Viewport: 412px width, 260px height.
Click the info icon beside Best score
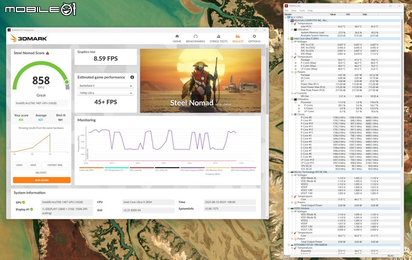tap(64, 115)
